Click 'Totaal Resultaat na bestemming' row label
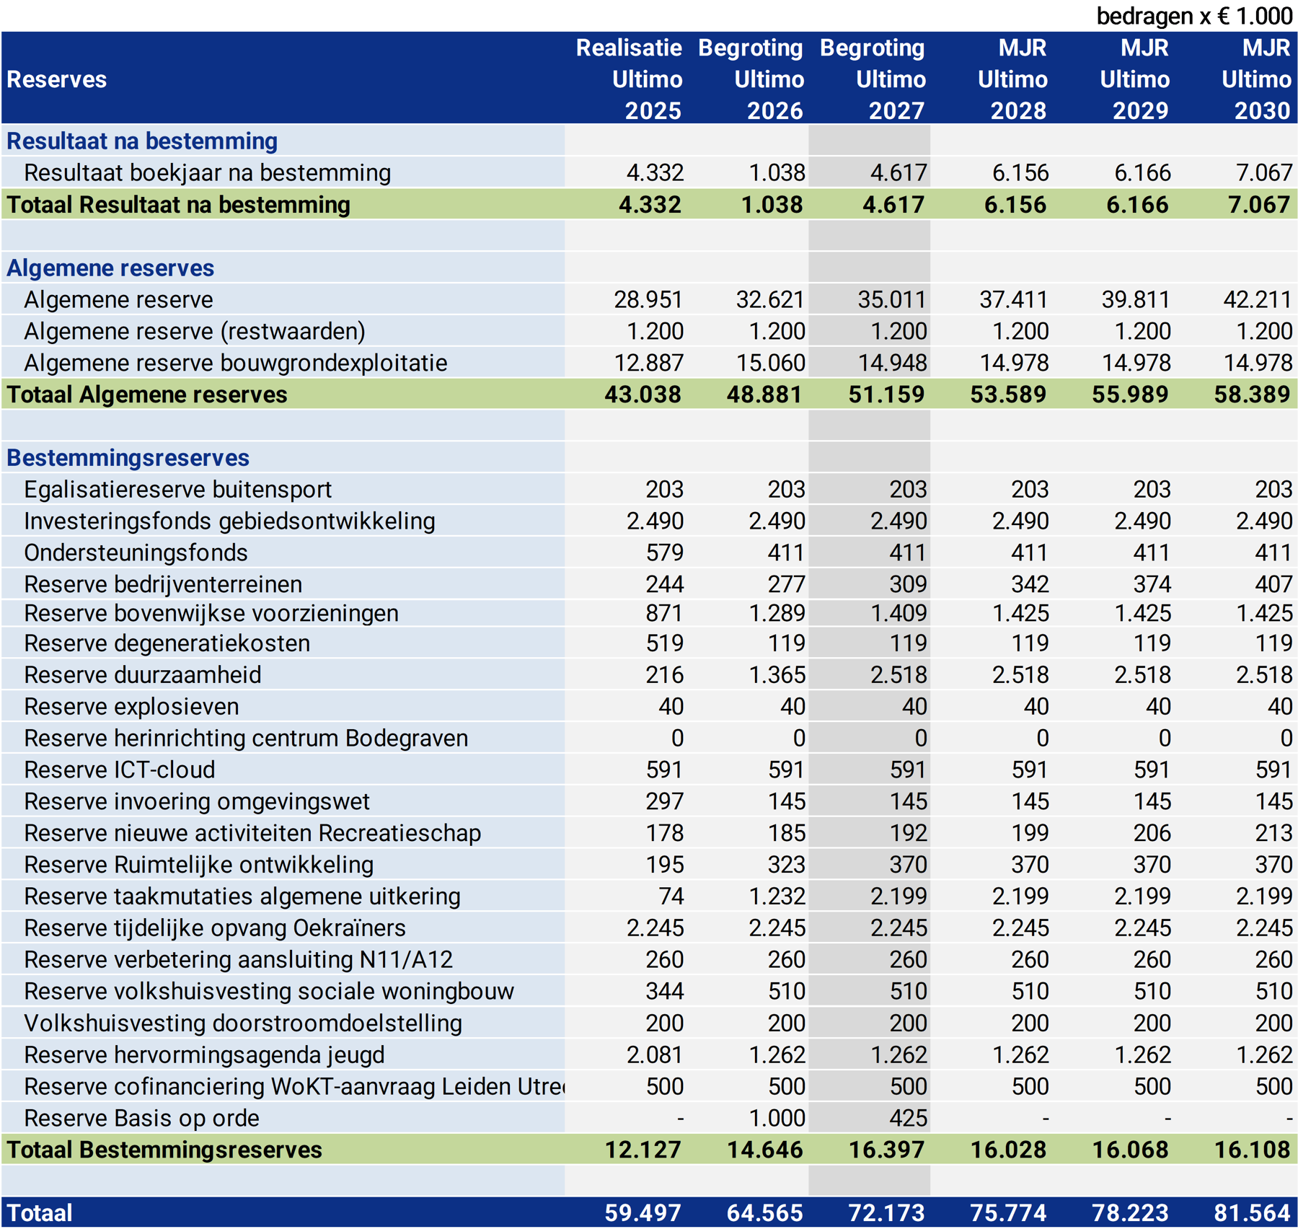1298x1229 pixels. (179, 205)
